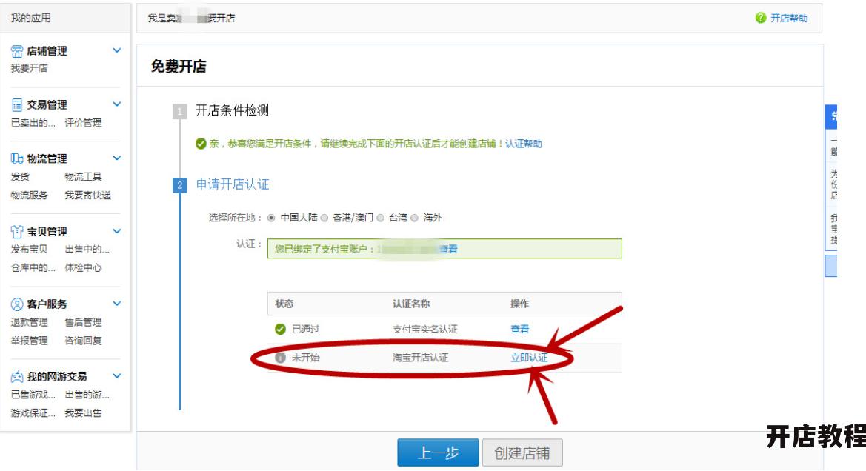Collapse the 客户服务 section chevron

(116, 303)
